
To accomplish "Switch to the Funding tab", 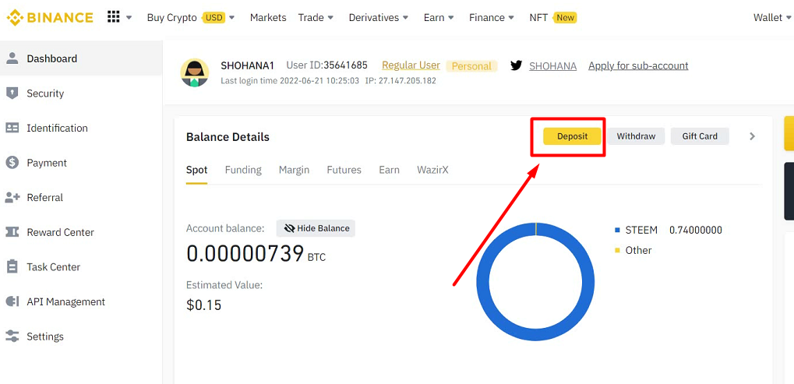I will 243,170.
